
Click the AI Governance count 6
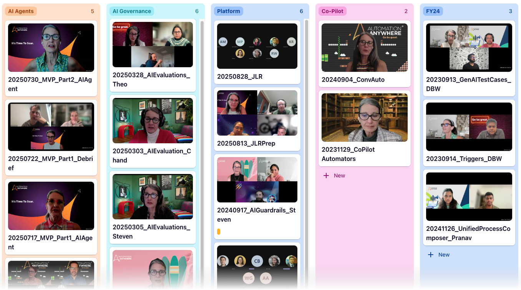coord(197,11)
